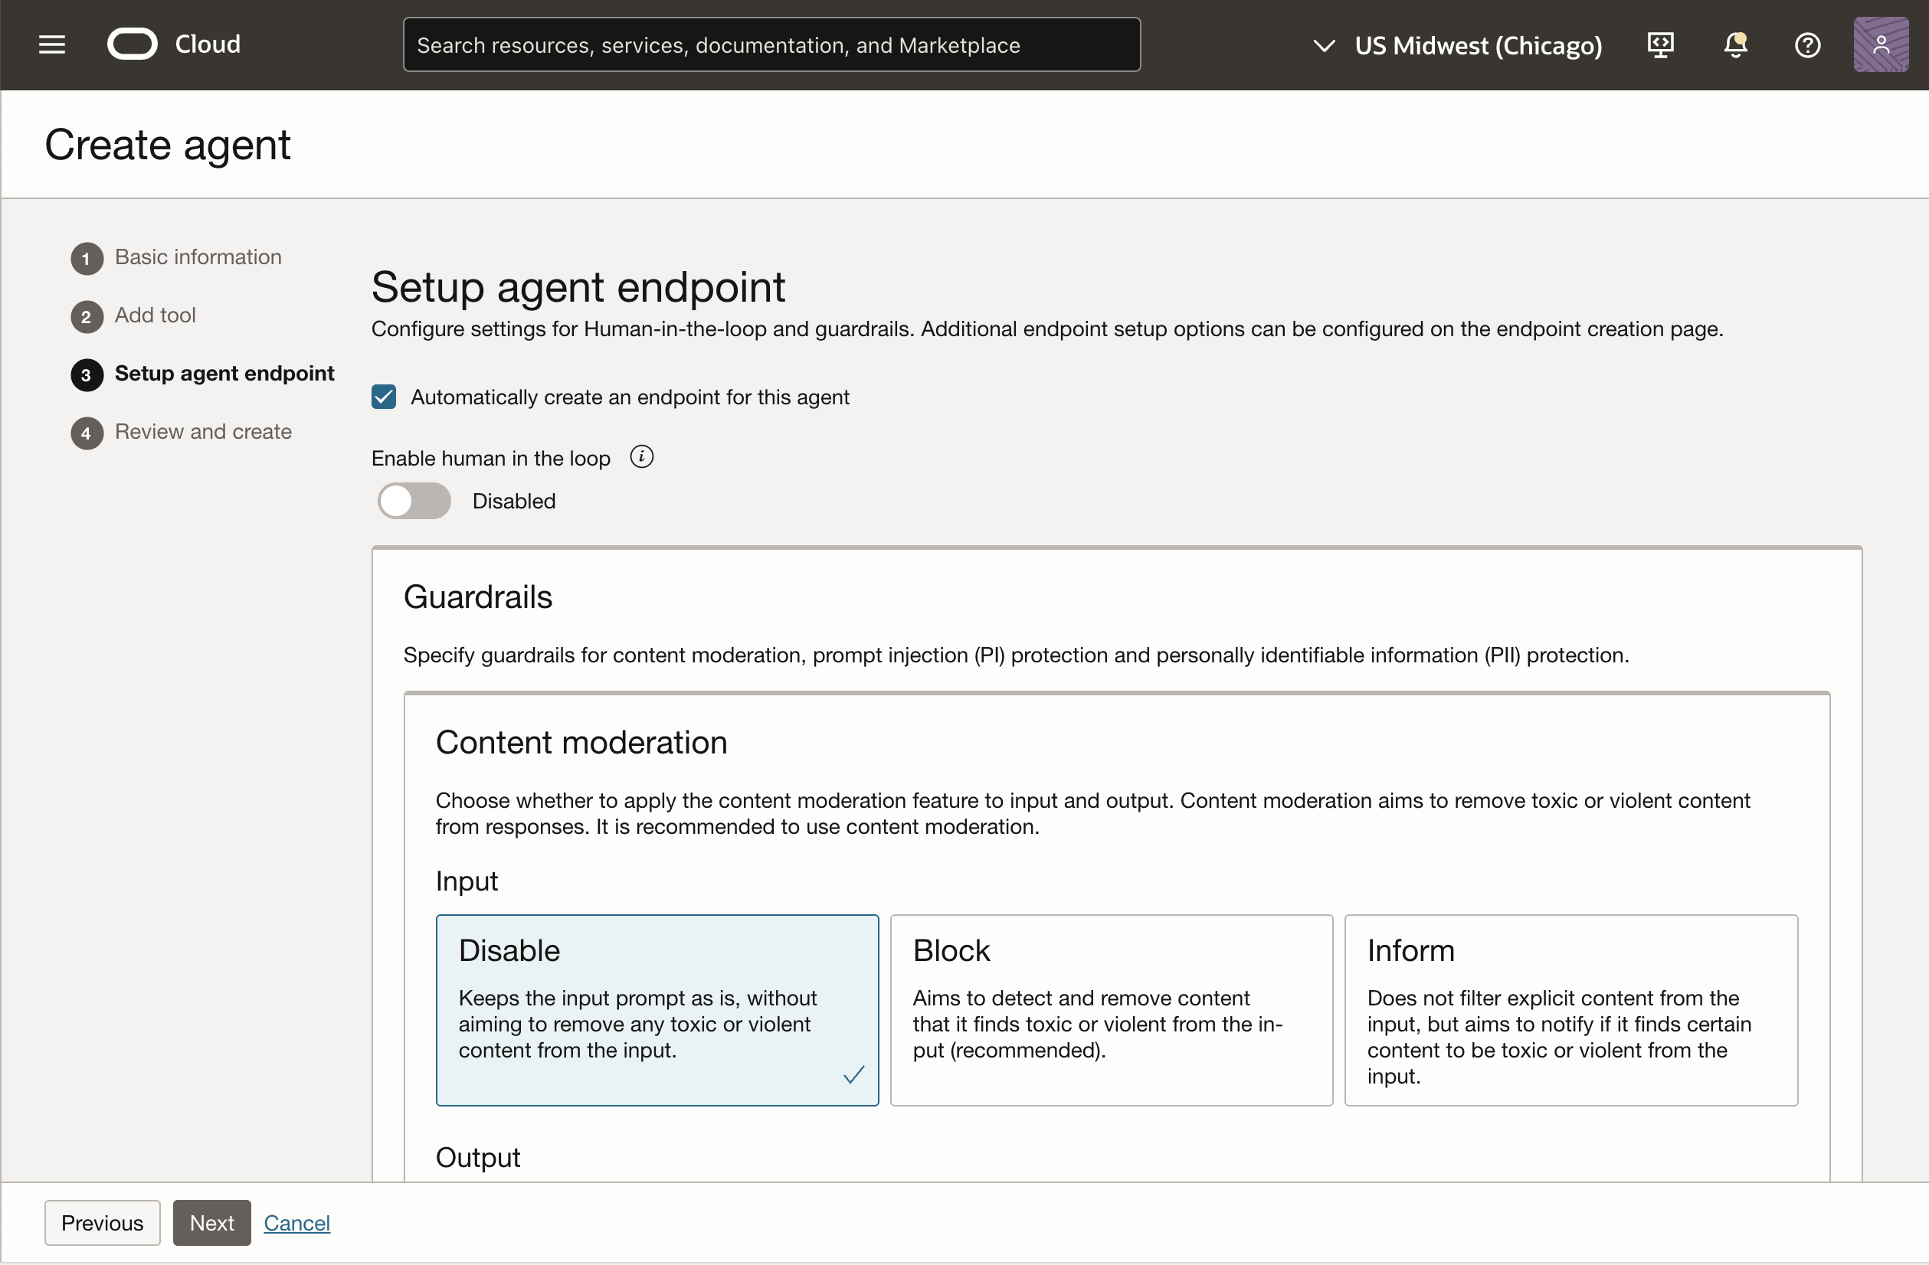Screen dimensions: 1929x1265
Task: Open the user profile avatar menu
Action: pos(1881,44)
